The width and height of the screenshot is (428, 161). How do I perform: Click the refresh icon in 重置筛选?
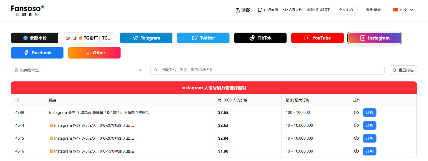[394, 70]
